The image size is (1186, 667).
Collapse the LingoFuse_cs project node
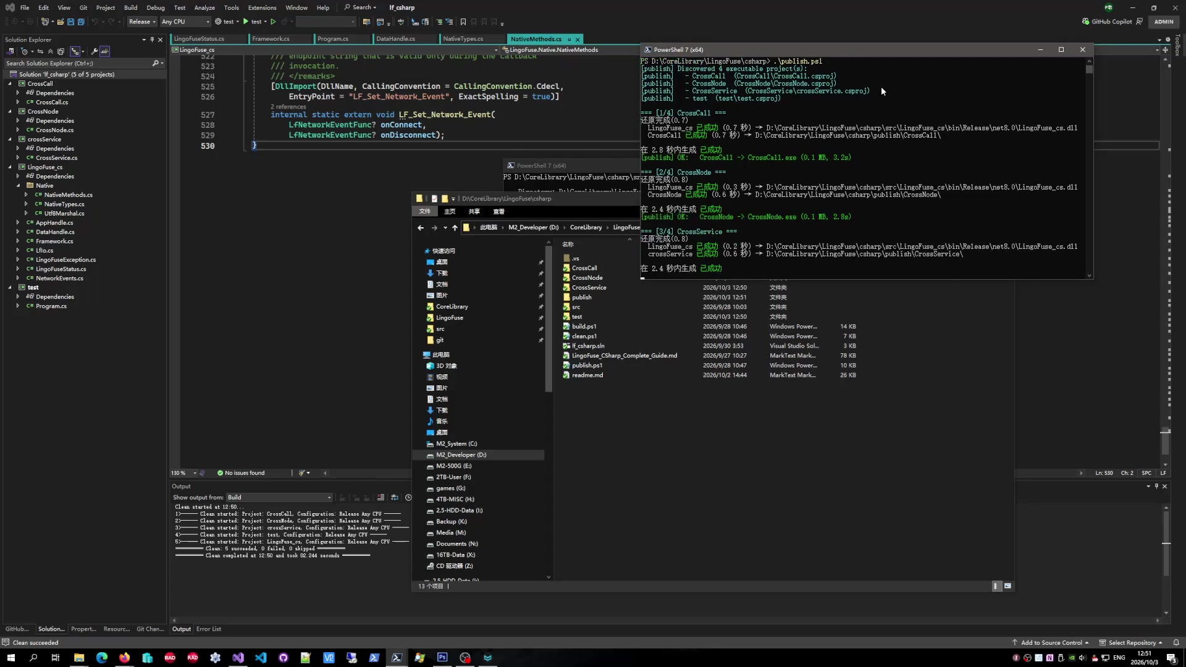(10, 167)
